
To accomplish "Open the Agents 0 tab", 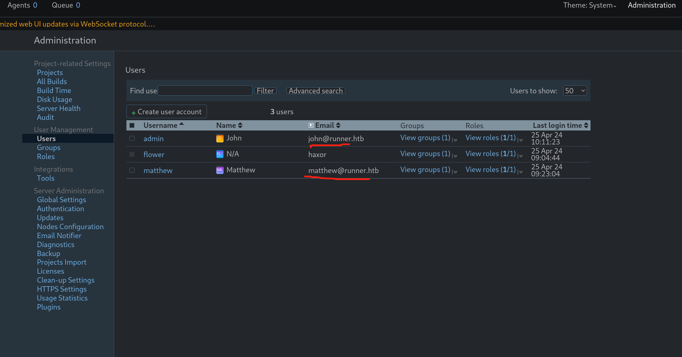I will 22,5.
